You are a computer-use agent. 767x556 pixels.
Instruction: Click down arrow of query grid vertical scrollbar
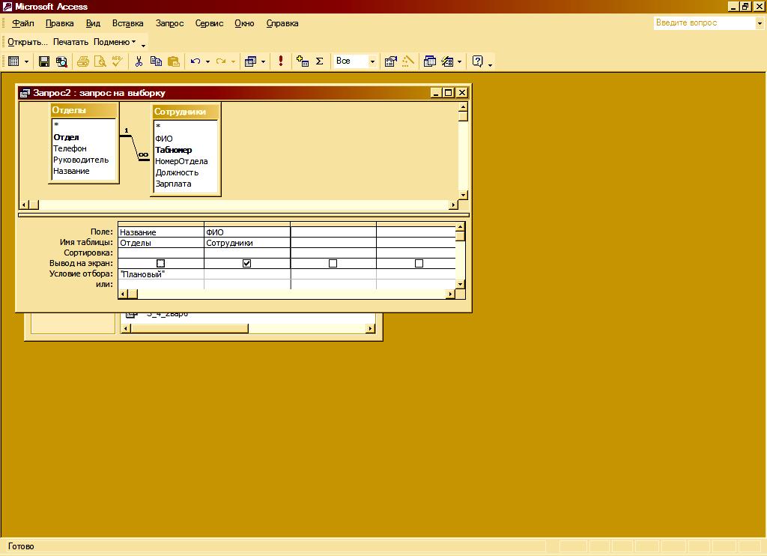[460, 284]
